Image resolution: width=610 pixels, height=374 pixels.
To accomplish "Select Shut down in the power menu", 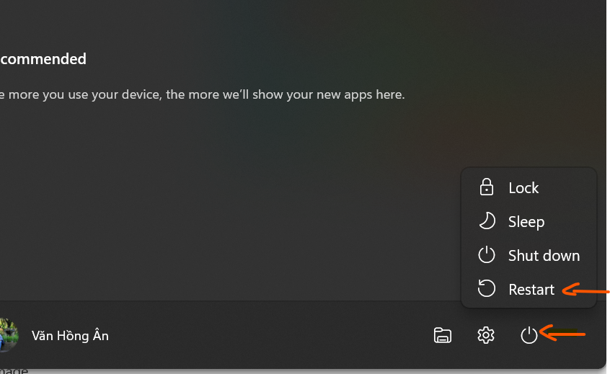I will 544,256.
